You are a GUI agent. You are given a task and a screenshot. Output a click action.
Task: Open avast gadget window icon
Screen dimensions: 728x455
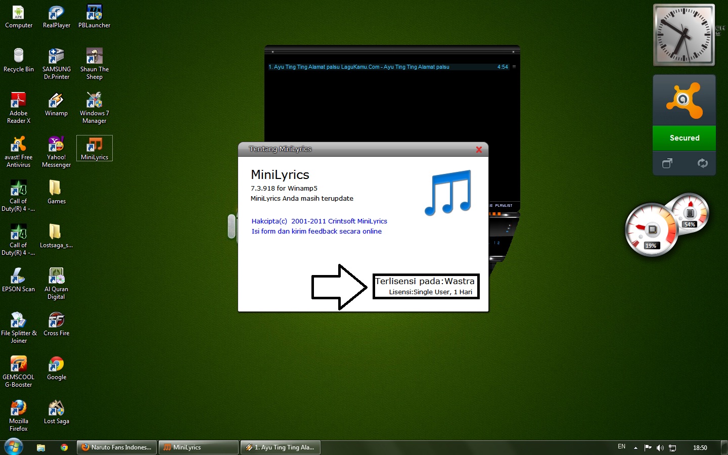click(667, 163)
